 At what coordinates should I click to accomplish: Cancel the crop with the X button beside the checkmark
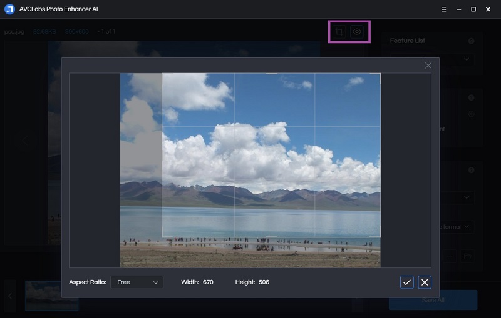pos(425,282)
